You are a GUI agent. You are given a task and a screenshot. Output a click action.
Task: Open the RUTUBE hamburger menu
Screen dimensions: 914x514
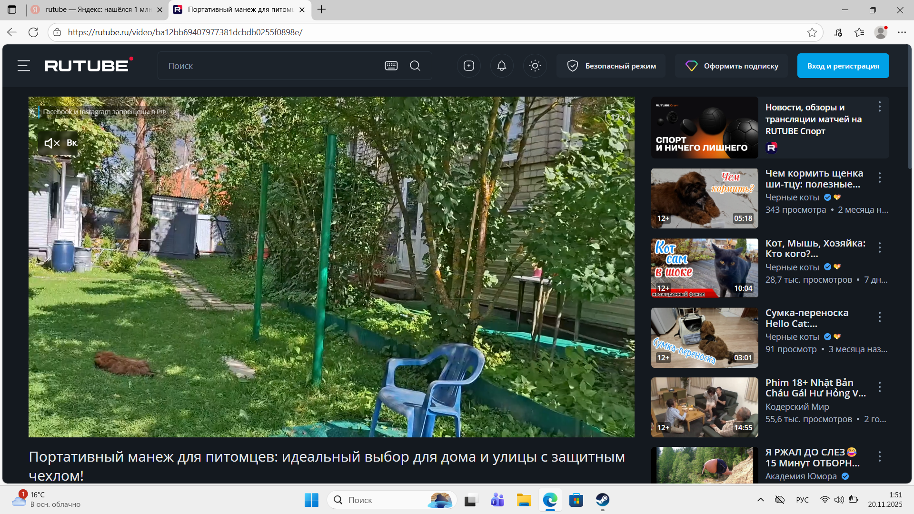point(24,66)
